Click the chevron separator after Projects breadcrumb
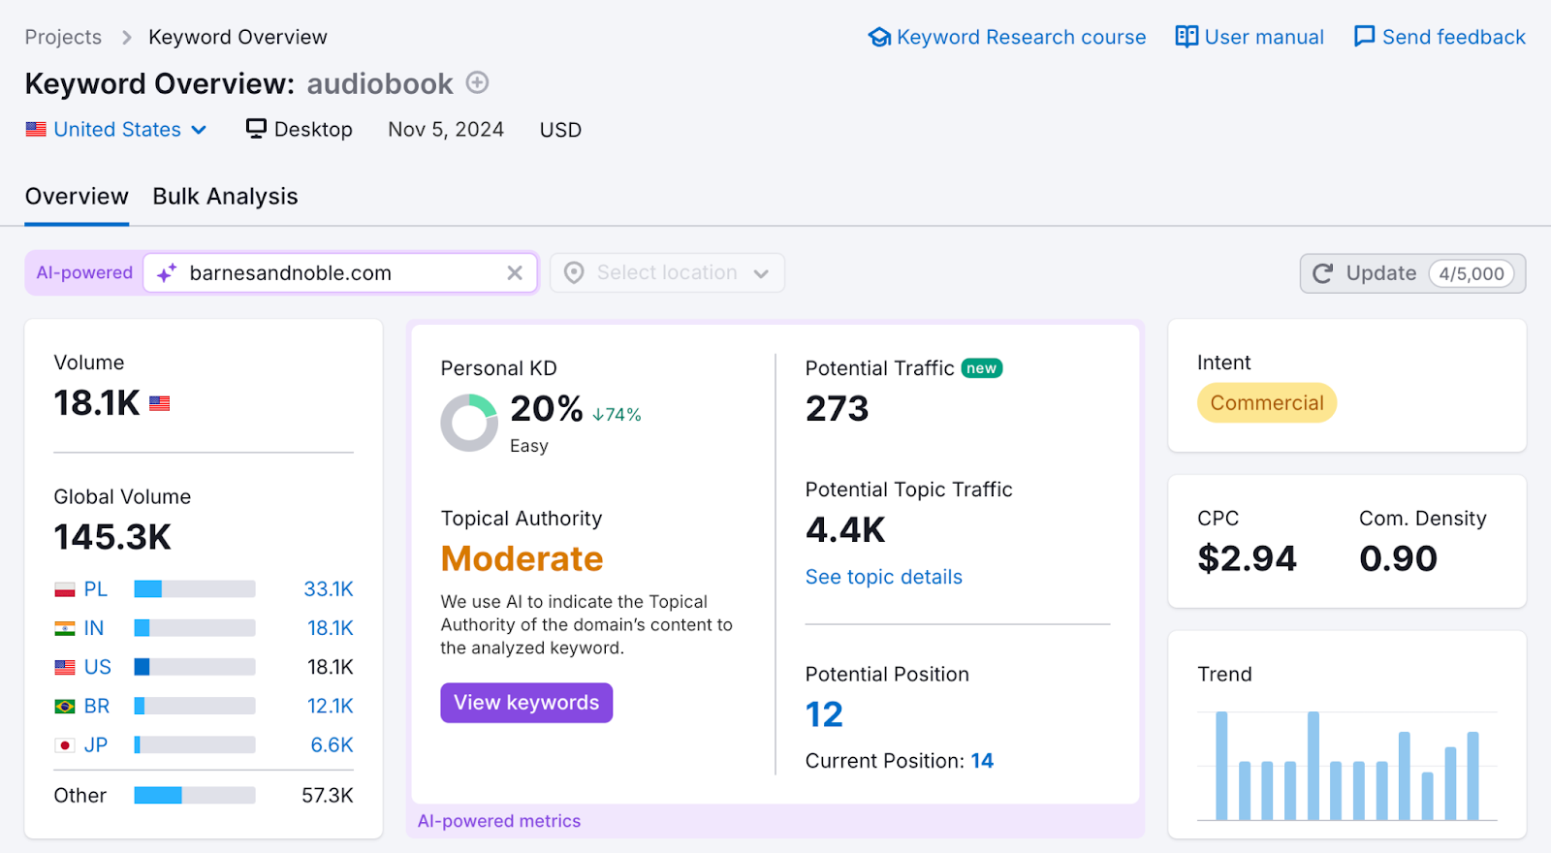 [x=126, y=37]
